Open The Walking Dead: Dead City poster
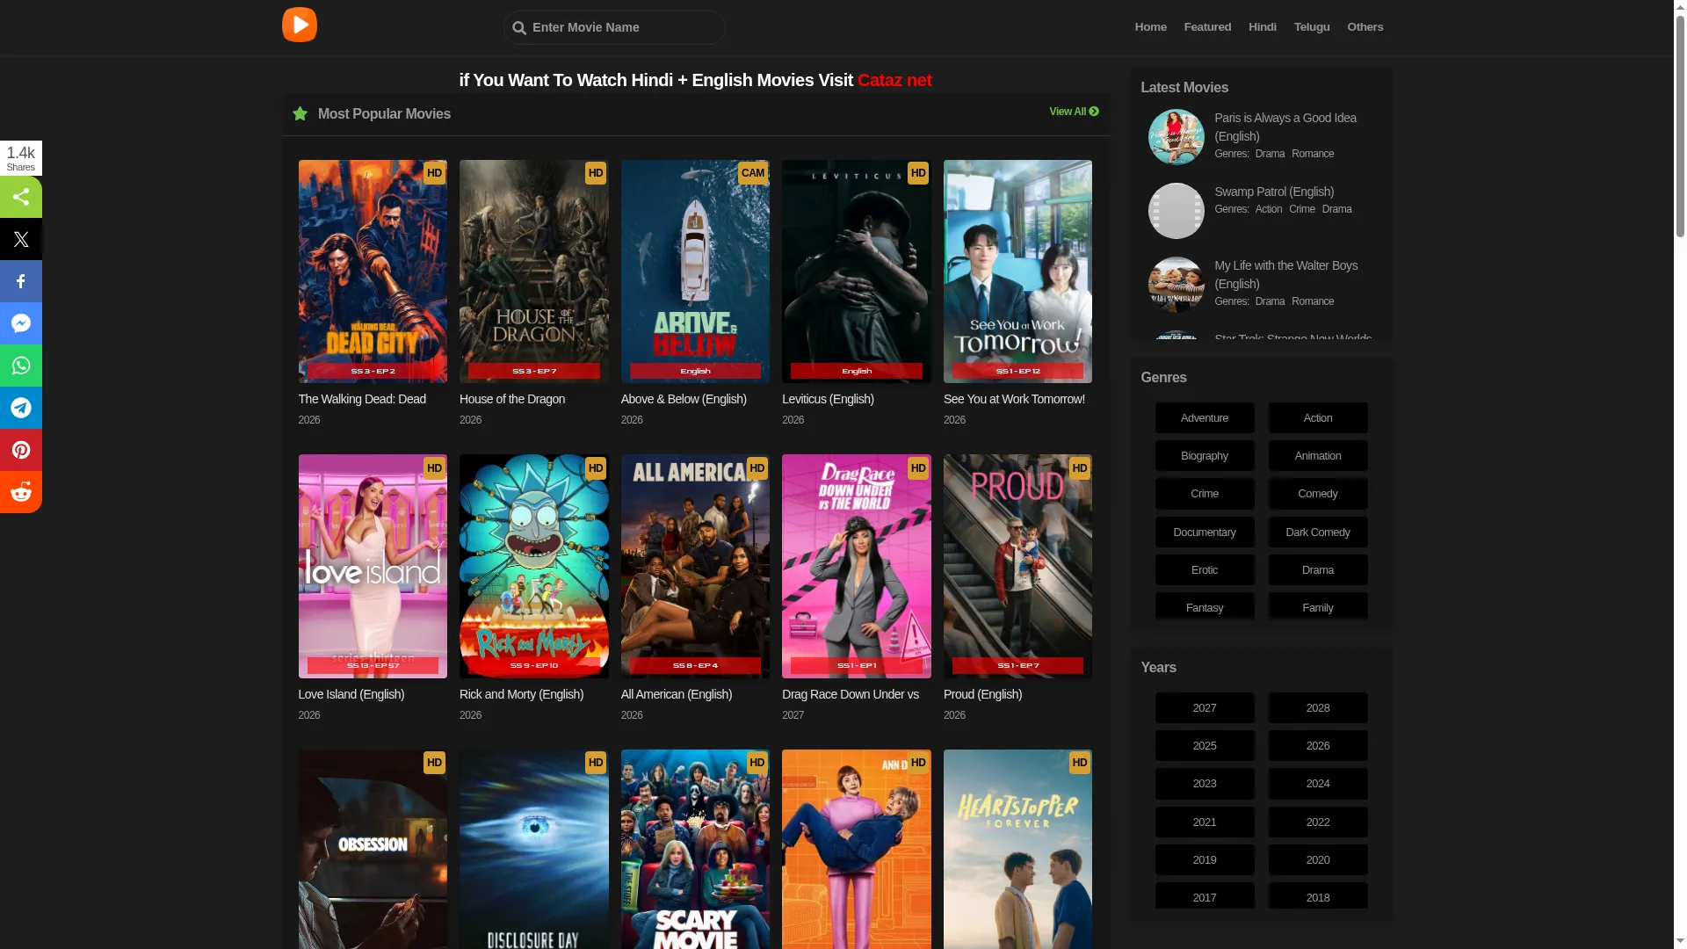Viewport: 1687px width, 949px height. [373, 272]
